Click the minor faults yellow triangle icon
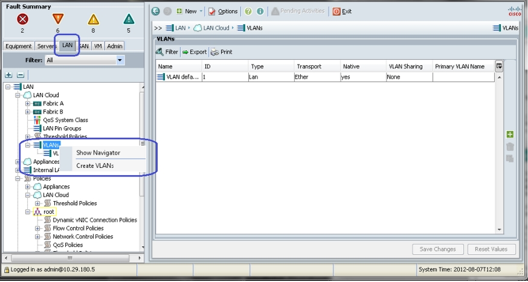The image size is (528, 282). (93, 19)
